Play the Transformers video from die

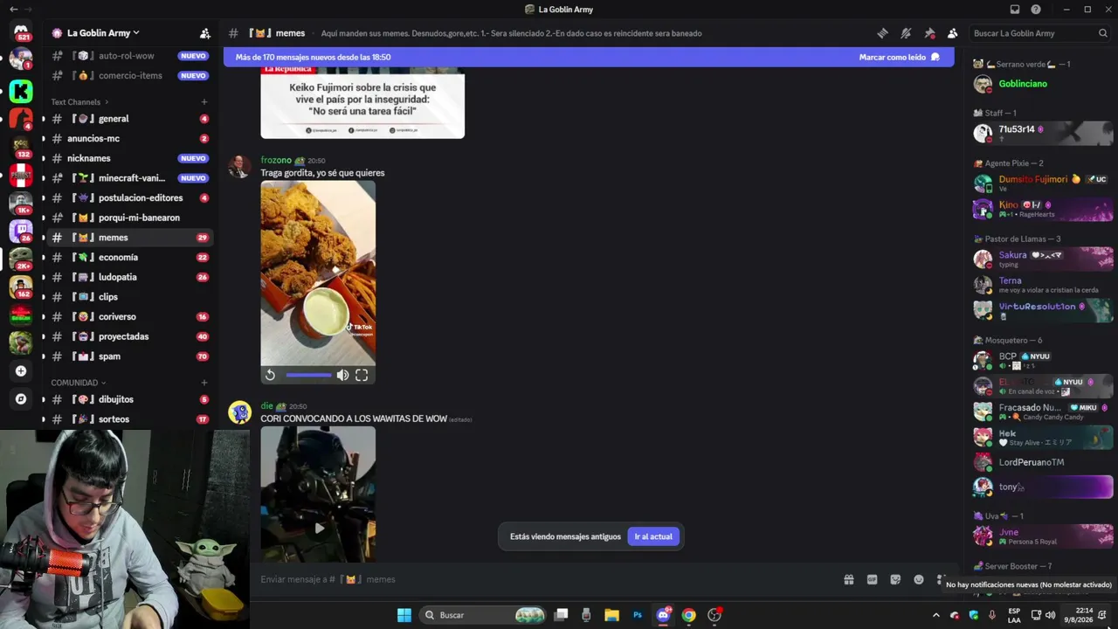(x=319, y=528)
